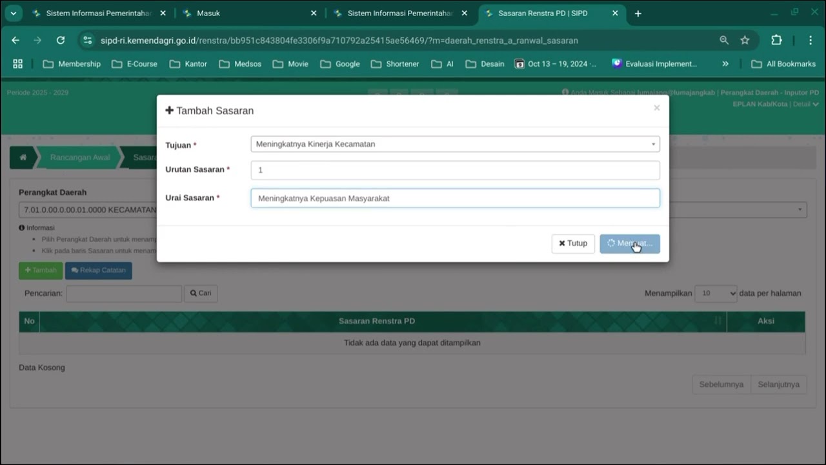Viewport: 826px width, 465px height.
Task: Close the Masuk tab
Action: point(314,13)
